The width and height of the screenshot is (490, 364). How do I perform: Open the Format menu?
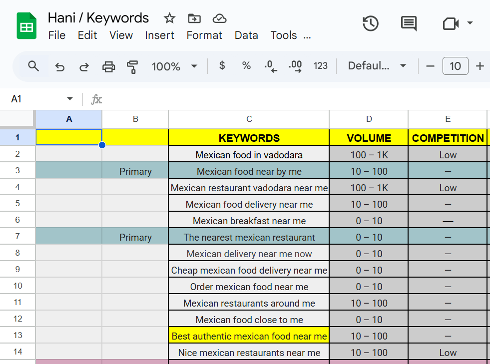tap(204, 35)
